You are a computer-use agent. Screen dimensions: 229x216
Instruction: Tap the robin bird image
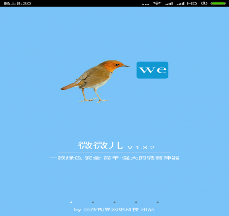pos(95,81)
